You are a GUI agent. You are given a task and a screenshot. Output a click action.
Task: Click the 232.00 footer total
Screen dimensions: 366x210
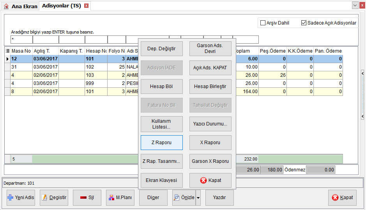(x=248, y=159)
